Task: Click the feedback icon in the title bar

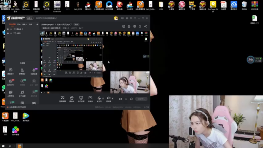Action: (122, 18)
